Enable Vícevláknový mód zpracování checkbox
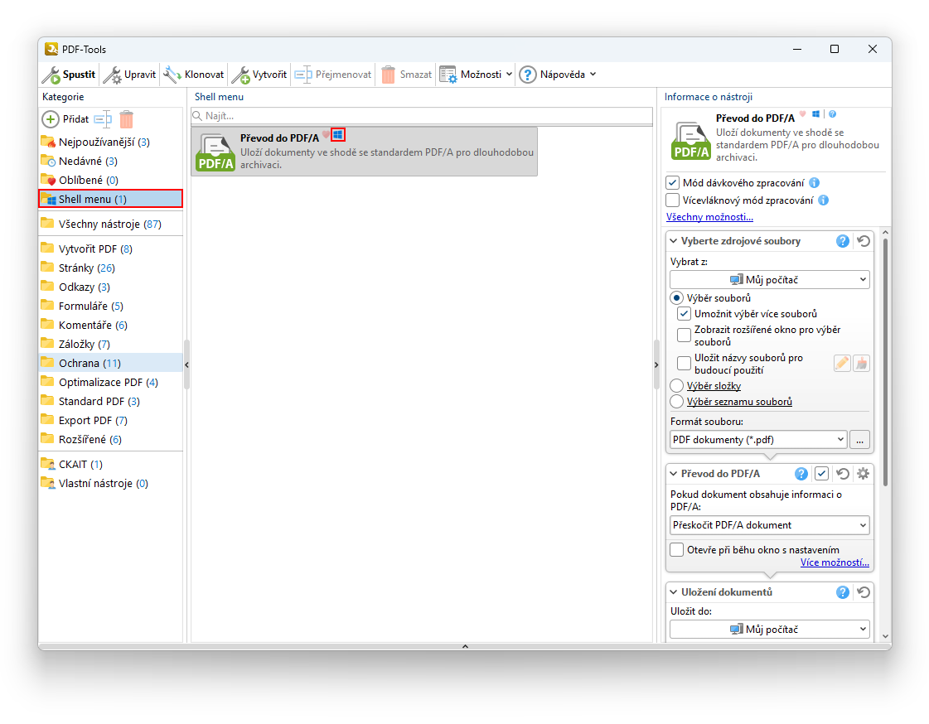The width and height of the screenshot is (929, 724). click(x=672, y=200)
